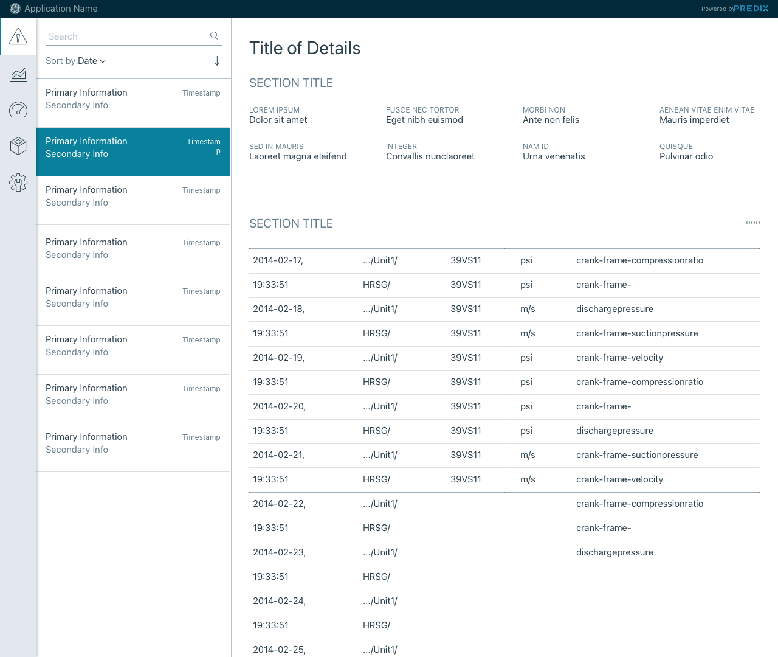
Task: Open the settings gear wrench icon
Action: pos(18,182)
